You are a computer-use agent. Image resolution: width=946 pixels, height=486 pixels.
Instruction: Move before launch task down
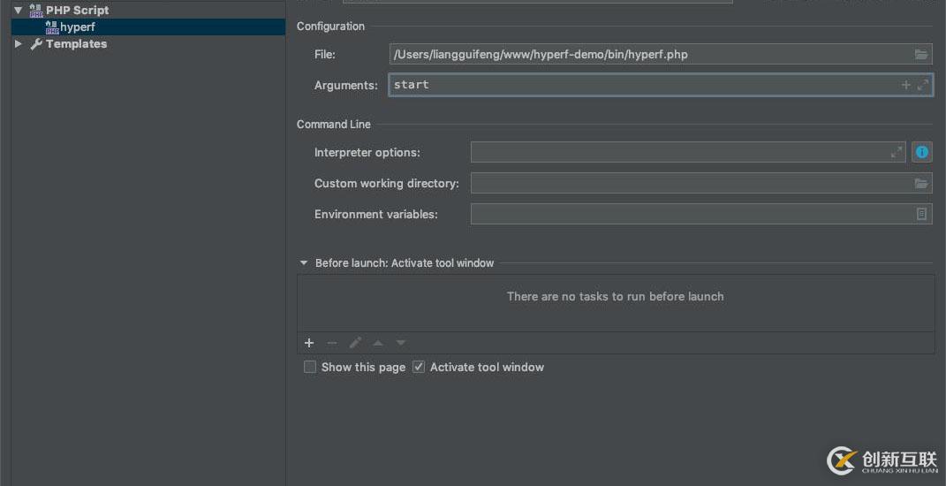click(x=401, y=343)
